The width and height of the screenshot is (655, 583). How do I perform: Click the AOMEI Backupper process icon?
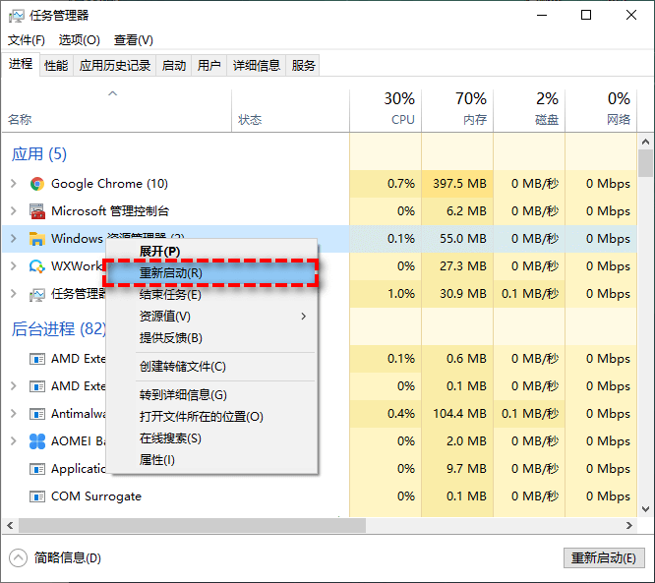(x=37, y=441)
